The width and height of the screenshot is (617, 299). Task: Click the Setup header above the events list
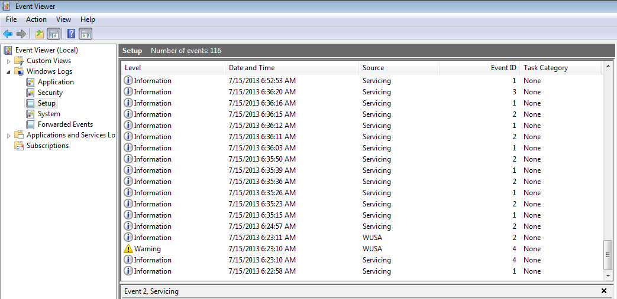click(x=133, y=51)
